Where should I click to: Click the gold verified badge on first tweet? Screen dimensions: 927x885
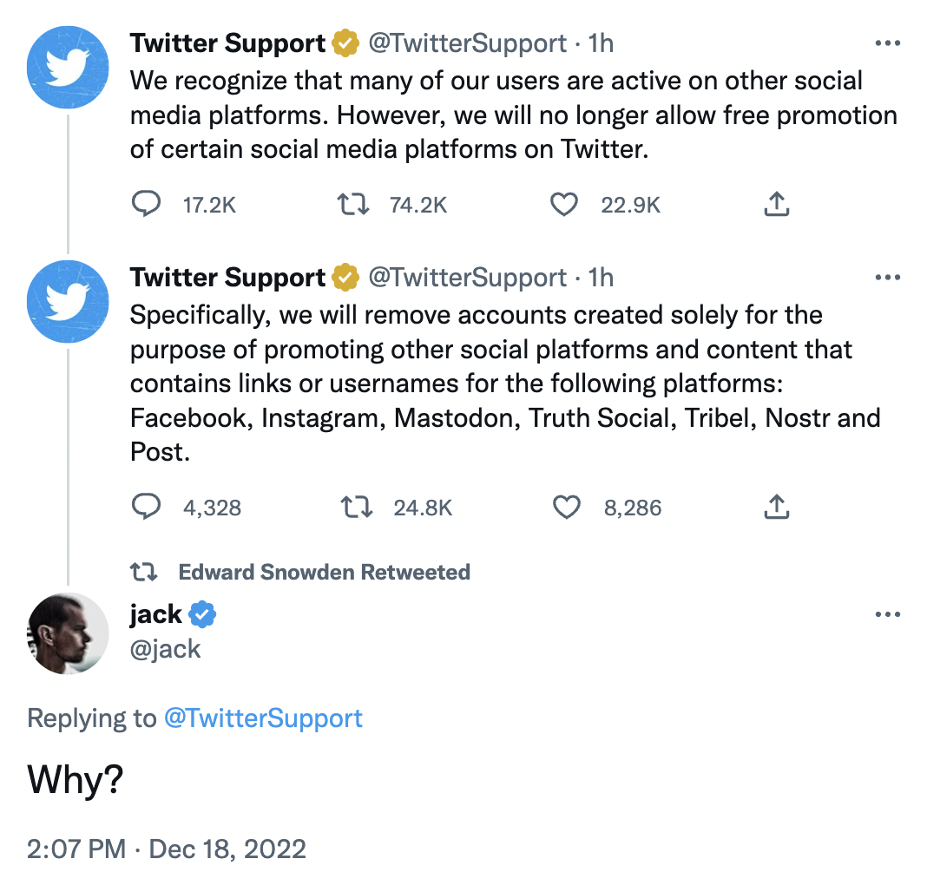click(345, 43)
